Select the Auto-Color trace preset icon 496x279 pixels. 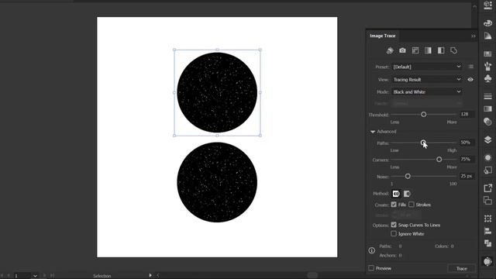click(x=390, y=50)
